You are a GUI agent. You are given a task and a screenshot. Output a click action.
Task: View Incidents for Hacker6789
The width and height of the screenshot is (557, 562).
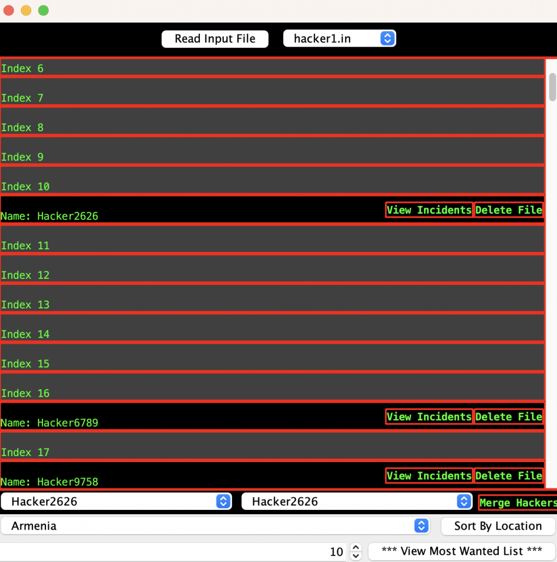coord(429,417)
